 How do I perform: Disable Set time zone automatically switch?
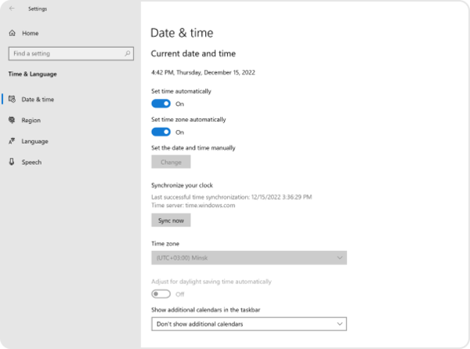pos(161,132)
